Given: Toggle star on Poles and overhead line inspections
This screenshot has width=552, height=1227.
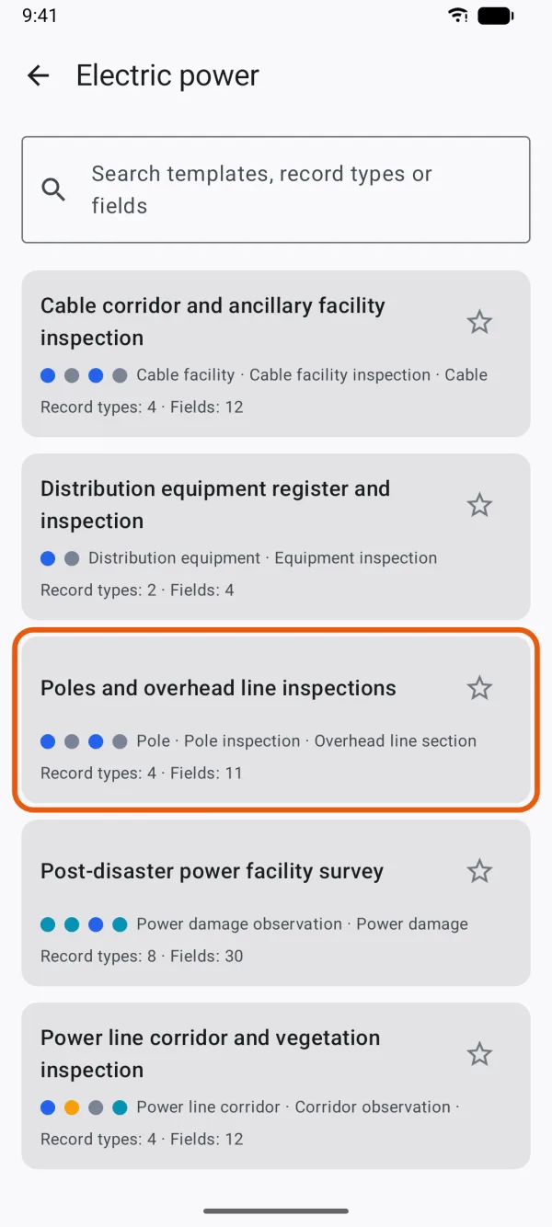Looking at the screenshot, I should 479,688.
